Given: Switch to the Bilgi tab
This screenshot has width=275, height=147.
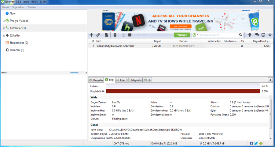Looking at the screenshot, I should pos(109,80).
